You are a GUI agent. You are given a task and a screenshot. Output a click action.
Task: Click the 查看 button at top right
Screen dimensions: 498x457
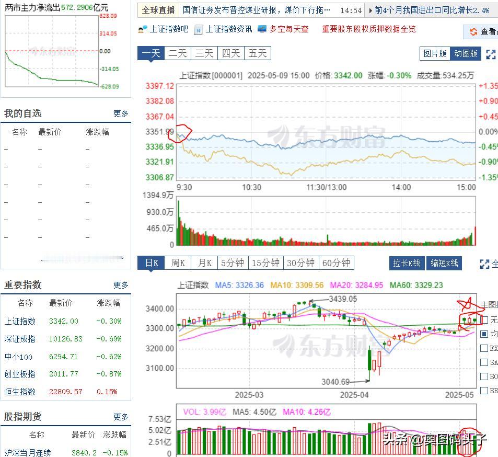(481, 31)
